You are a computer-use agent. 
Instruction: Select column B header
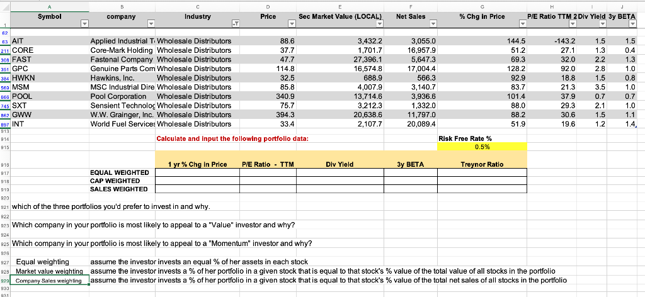(x=122, y=7)
